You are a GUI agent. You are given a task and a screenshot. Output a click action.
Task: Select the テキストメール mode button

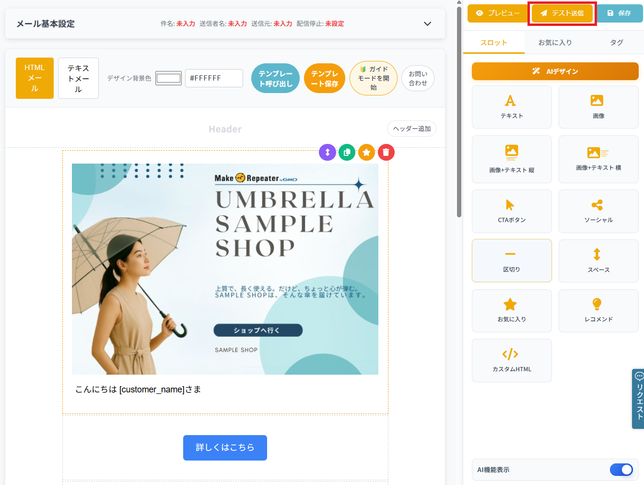(x=78, y=78)
